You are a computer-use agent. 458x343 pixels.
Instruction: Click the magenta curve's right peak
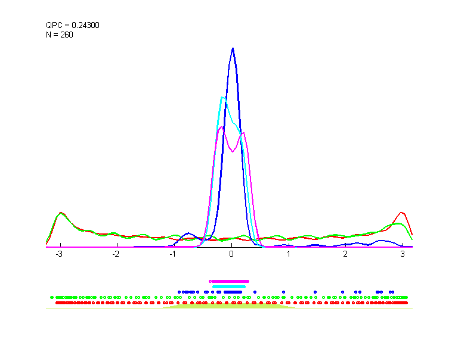click(x=243, y=133)
